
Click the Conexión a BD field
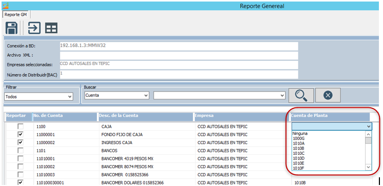click(179, 46)
